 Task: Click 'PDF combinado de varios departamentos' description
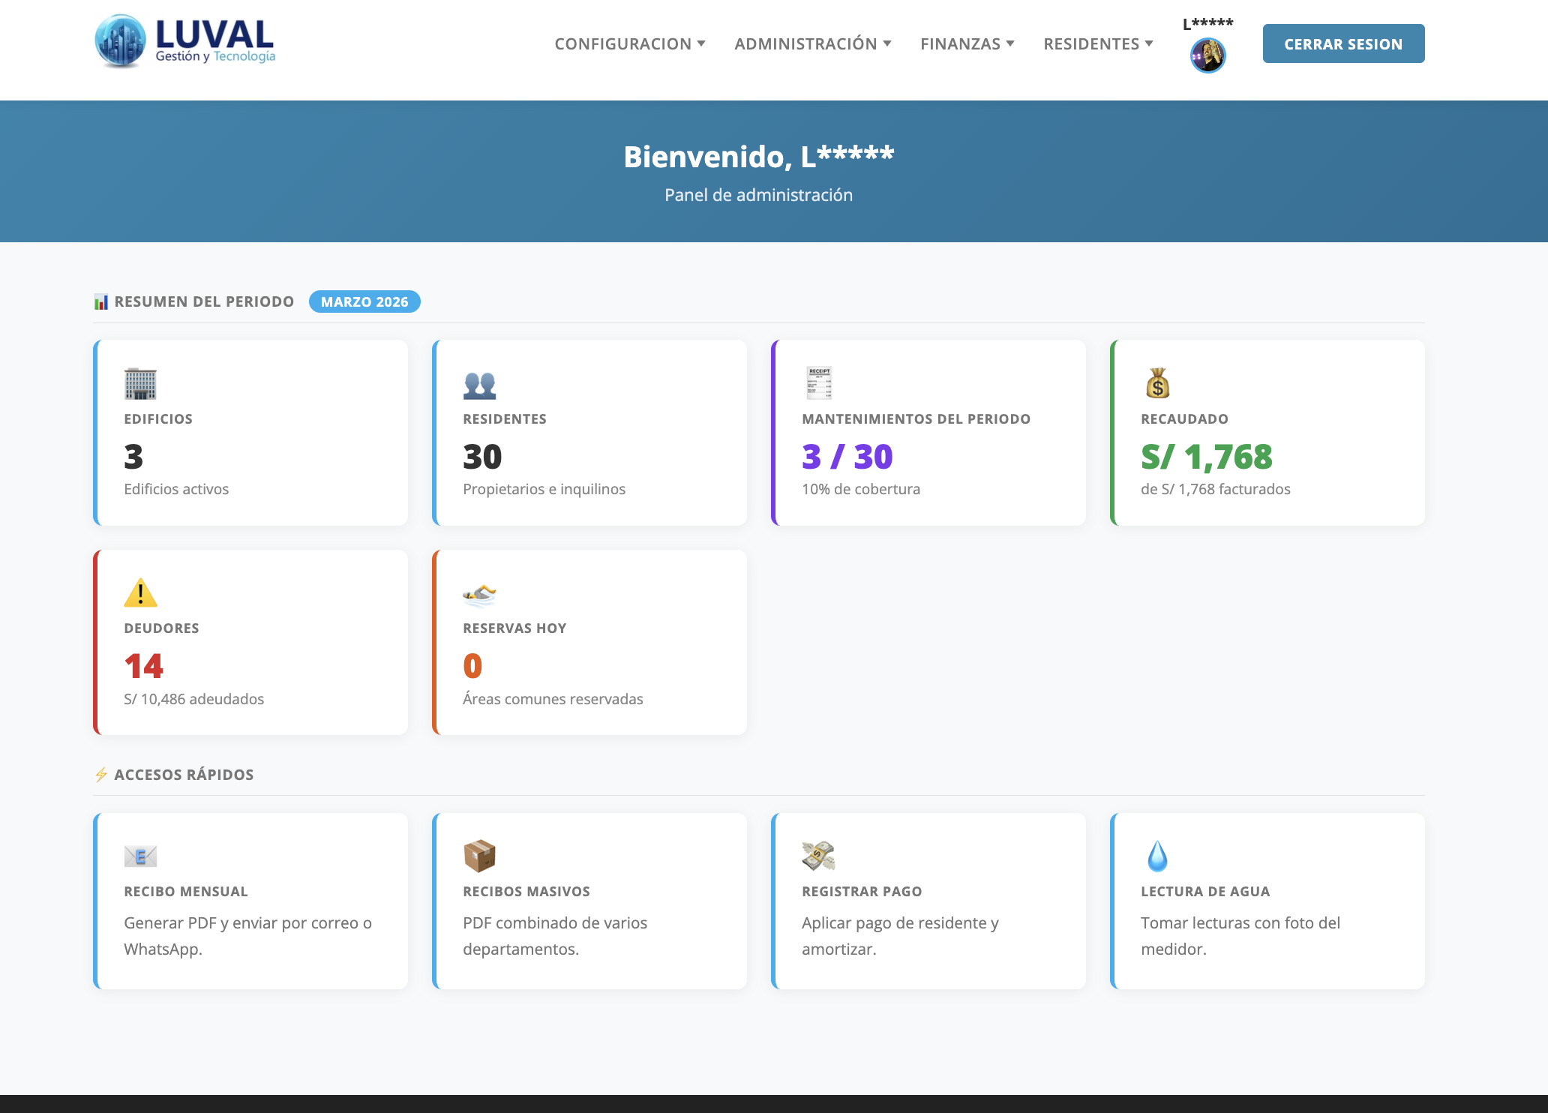pyautogui.click(x=555, y=936)
